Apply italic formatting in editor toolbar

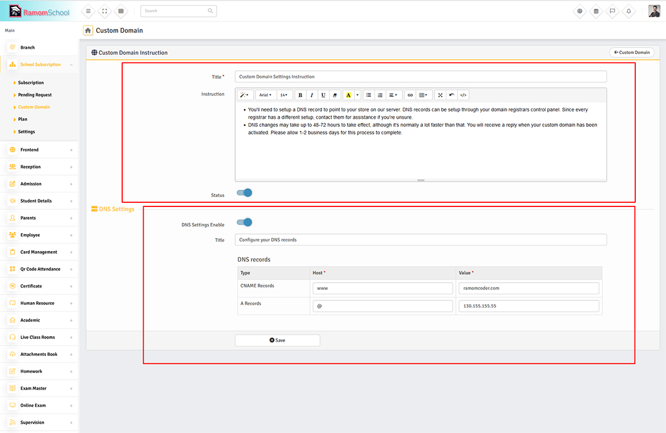312,95
